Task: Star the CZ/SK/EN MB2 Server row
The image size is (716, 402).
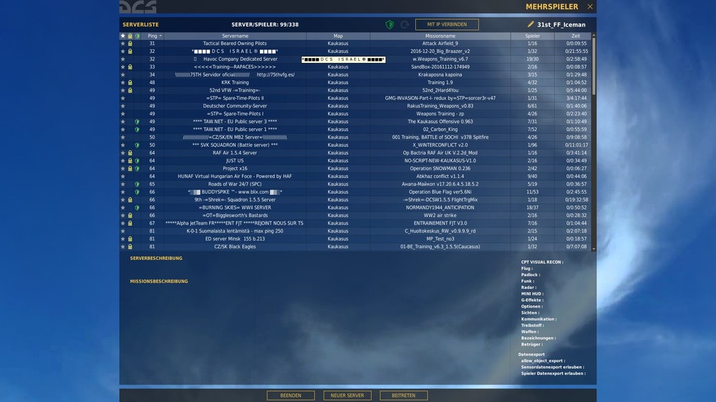Action: click(x=122, y=137)
